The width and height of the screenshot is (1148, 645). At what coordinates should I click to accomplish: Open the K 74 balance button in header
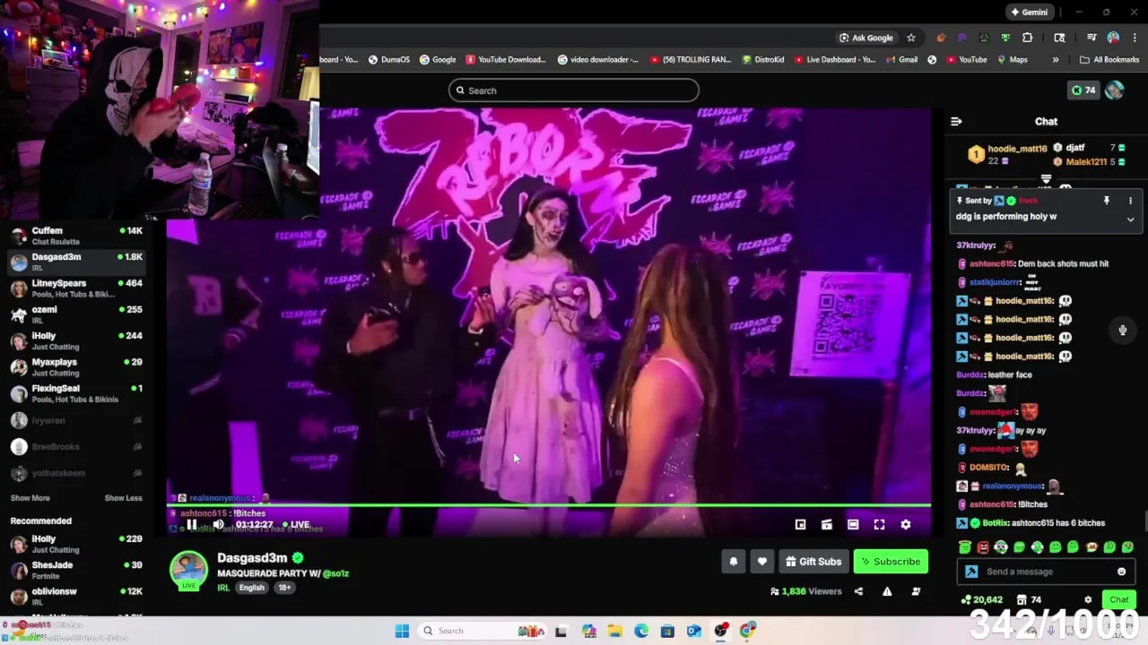1083,90
